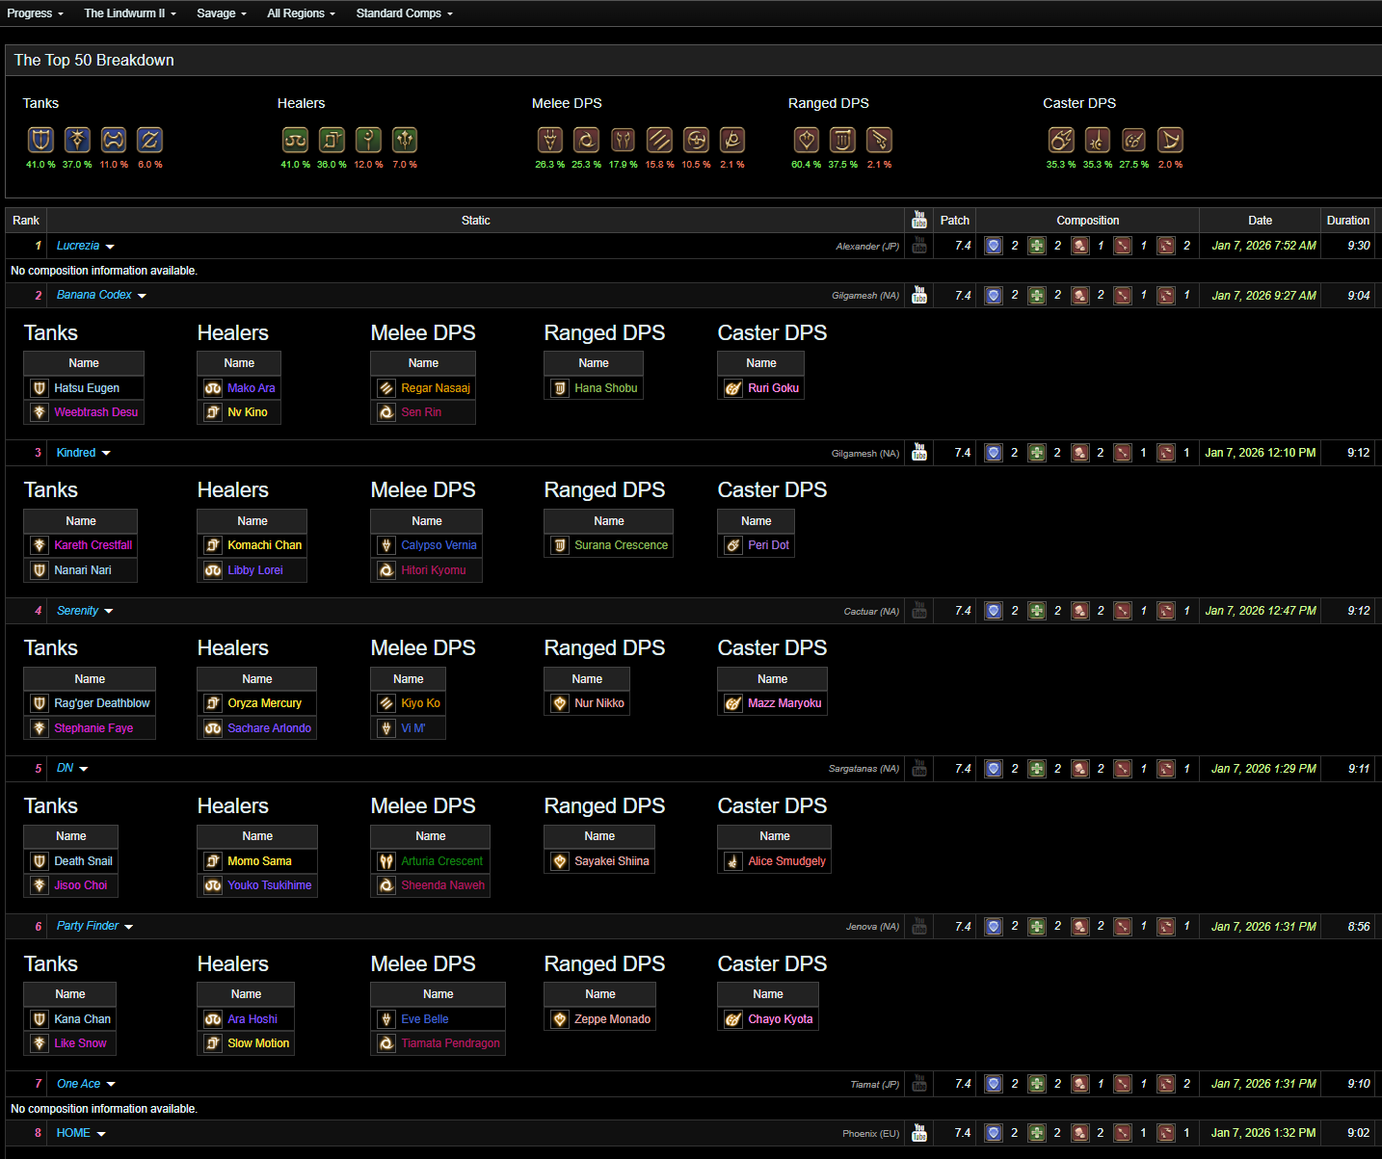Viewport: 1382px width, 1159px height.
Task: Click the healer role icon in Serenity's composition
Action: (1037, 611)
